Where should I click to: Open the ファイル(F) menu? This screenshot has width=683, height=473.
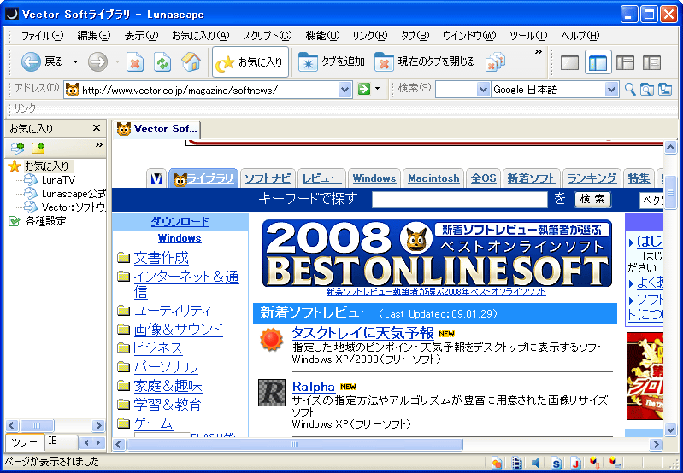(x=42, y=36)
